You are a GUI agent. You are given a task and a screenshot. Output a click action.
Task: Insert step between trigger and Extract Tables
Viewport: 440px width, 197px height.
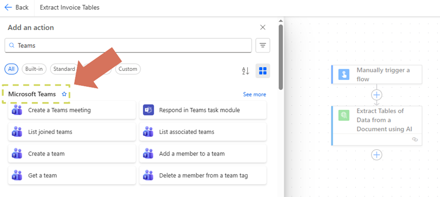pyautogui.click(x=377, y=95)
